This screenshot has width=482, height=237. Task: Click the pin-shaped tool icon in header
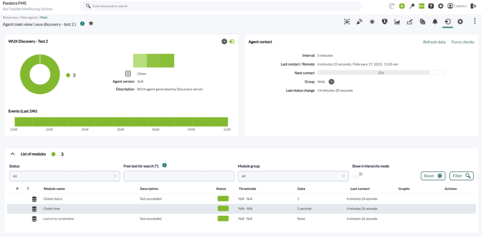point(412,6)
